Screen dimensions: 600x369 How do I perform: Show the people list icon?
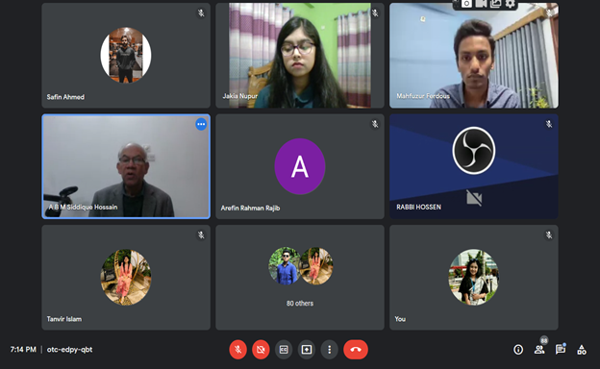coord(539,350)
